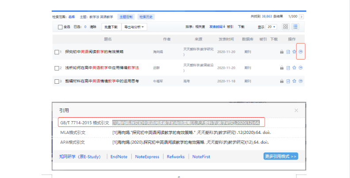Open title 探究初中英语阅读教学的有效策略
The width and height of the screenshot is (350, 178).
pyautogui.click(x=94, y=52)
